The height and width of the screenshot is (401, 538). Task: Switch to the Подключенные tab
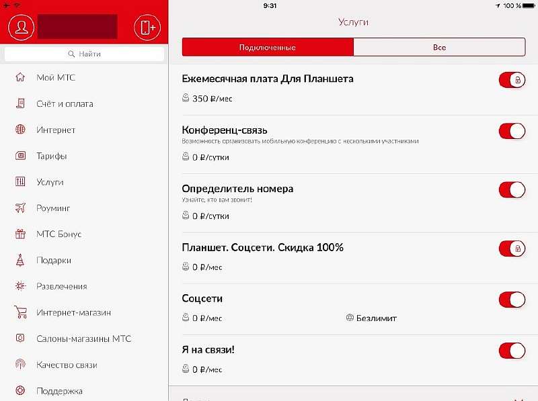pyautogui.click(x=268, y=47)
